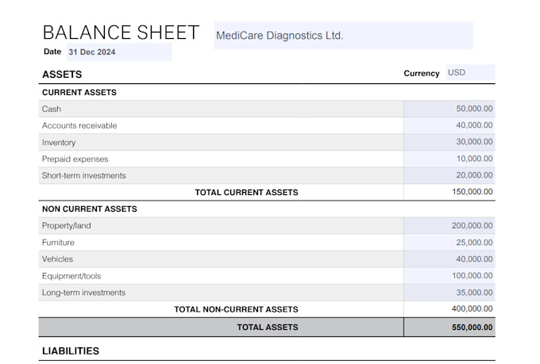Click the Equipment/tools value 100,000.00
The width and height of the screenshot is (540, 364).
(449, 276)
